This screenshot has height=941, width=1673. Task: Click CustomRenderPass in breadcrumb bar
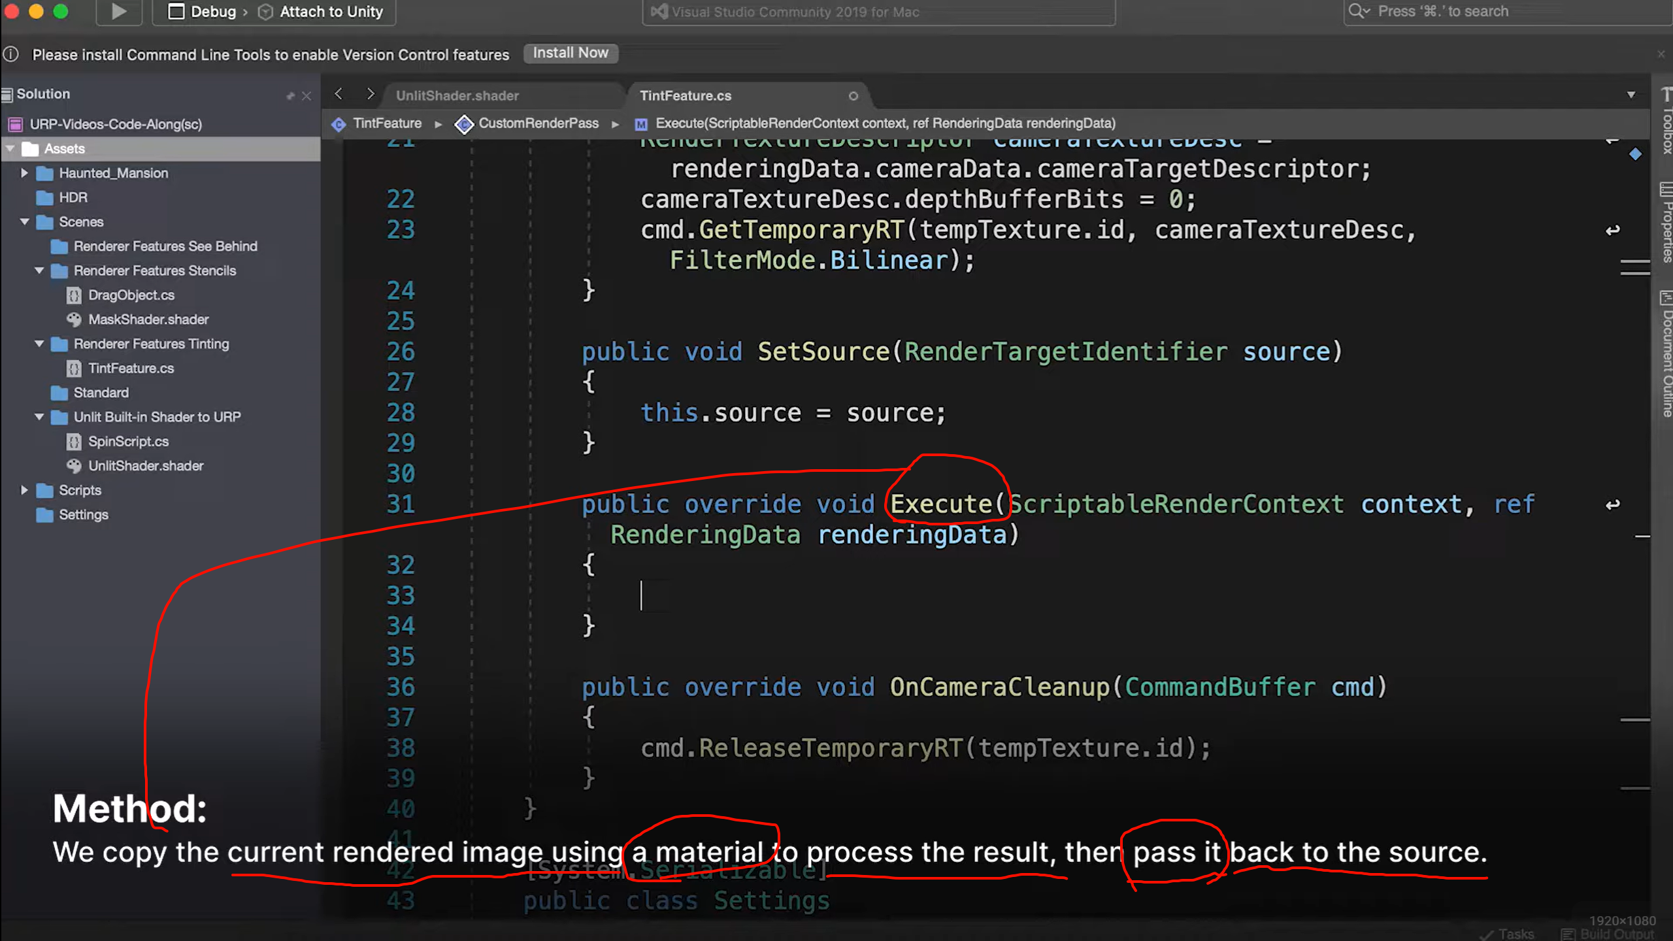[538, 124]
